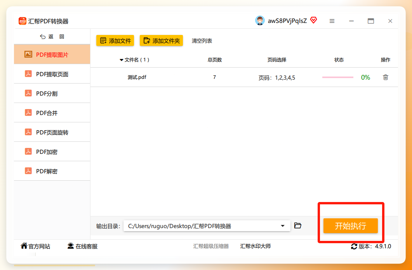Click the PDF解密 sidebar icon
This screenshot has width=412, height=270.
click(x=28, y=171)
